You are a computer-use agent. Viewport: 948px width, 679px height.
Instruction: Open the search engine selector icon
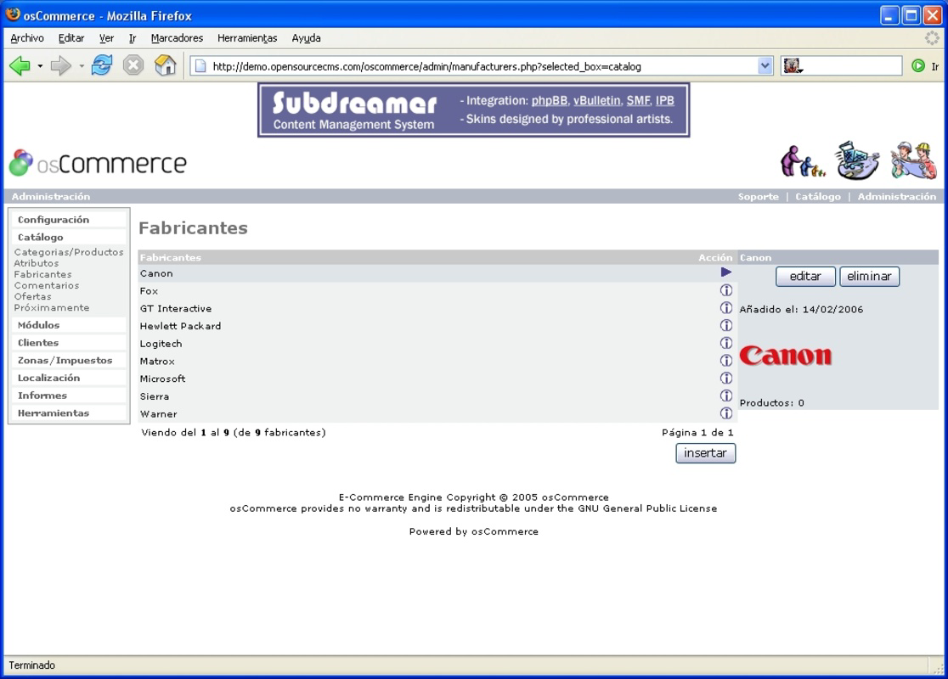[793, 66]
